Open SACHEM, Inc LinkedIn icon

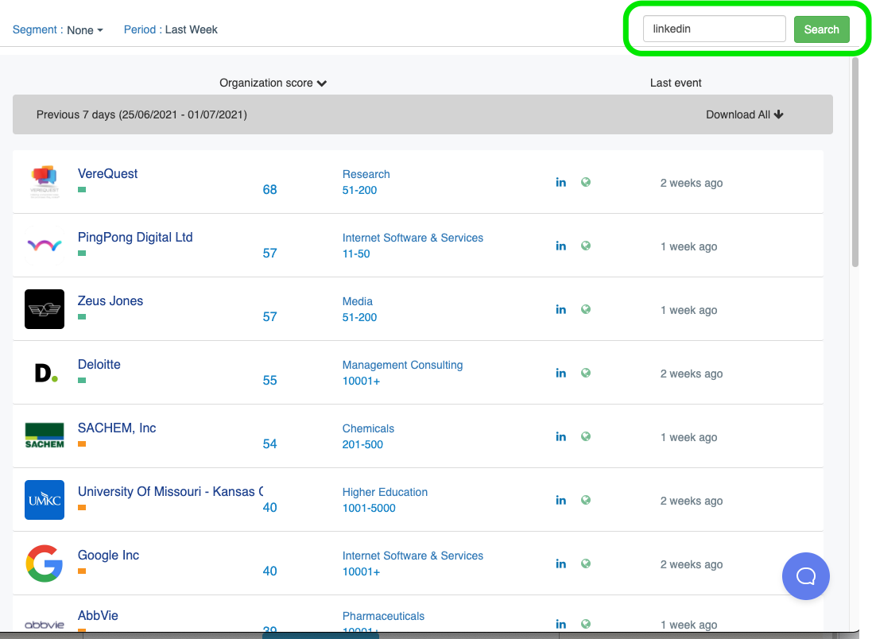pos(560,436)
